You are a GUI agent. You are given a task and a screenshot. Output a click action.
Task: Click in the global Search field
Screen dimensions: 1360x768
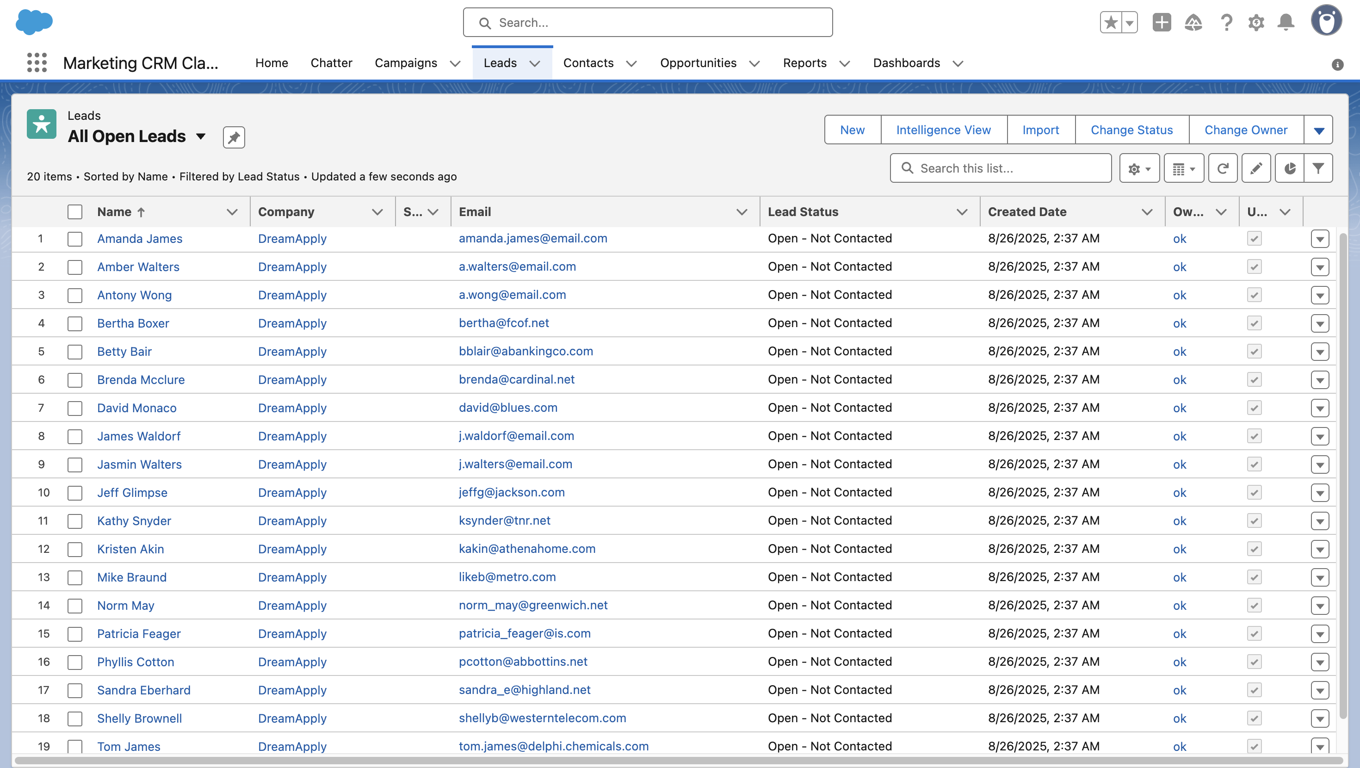(x=648, y=23)
